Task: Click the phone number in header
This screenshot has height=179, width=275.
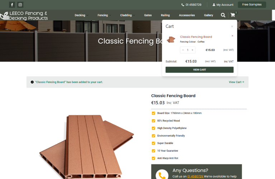Action: coord(191,5)
